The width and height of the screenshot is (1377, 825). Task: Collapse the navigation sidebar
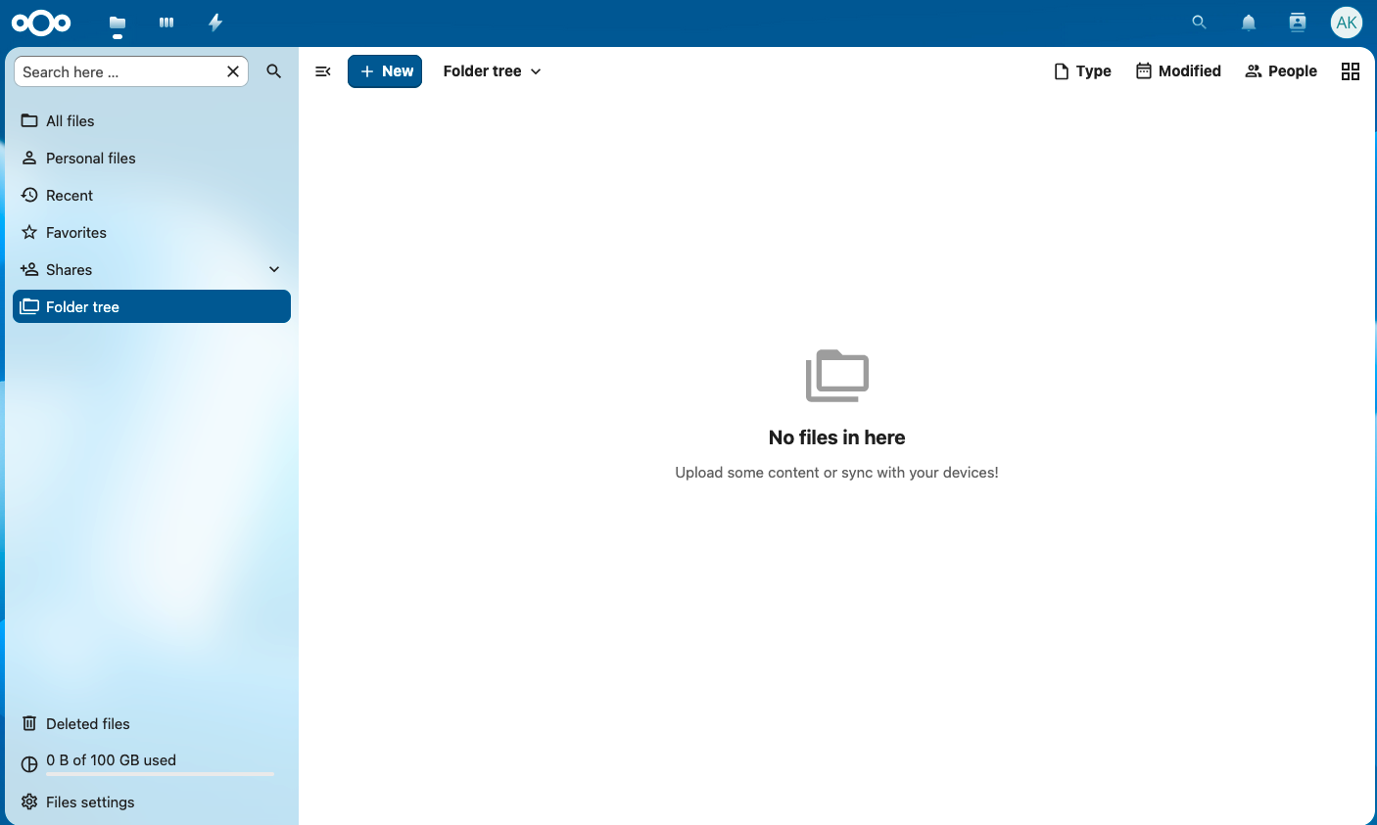coord(323,71)
